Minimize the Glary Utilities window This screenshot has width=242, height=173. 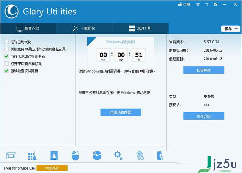[225, 5]
